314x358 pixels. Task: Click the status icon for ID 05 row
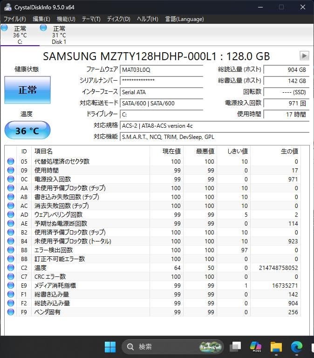click(x=11, y=161)
